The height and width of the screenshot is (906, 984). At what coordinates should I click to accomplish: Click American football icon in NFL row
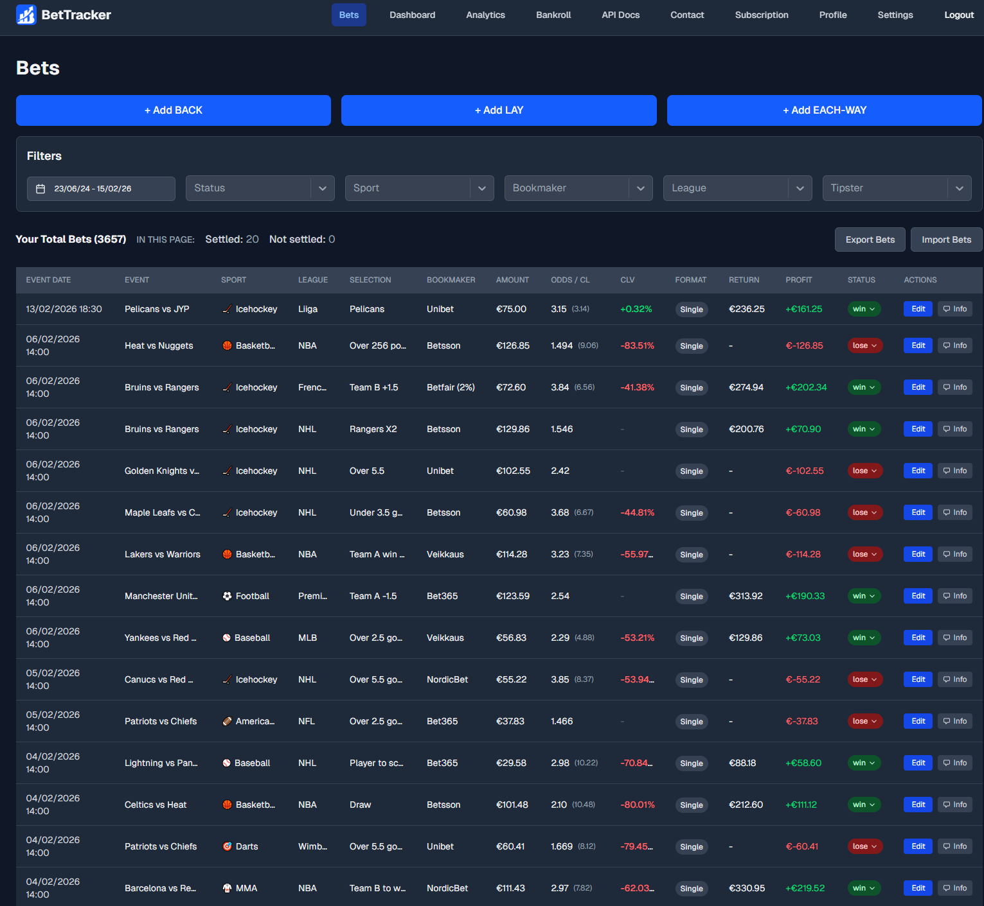(x=227, y=722)
